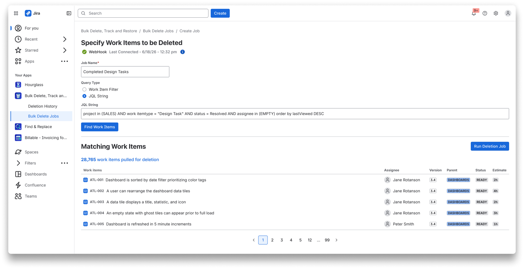Click version 3.4 of ATL-003
The height and width of the screenshot is (269, 524).
point(433,202)
